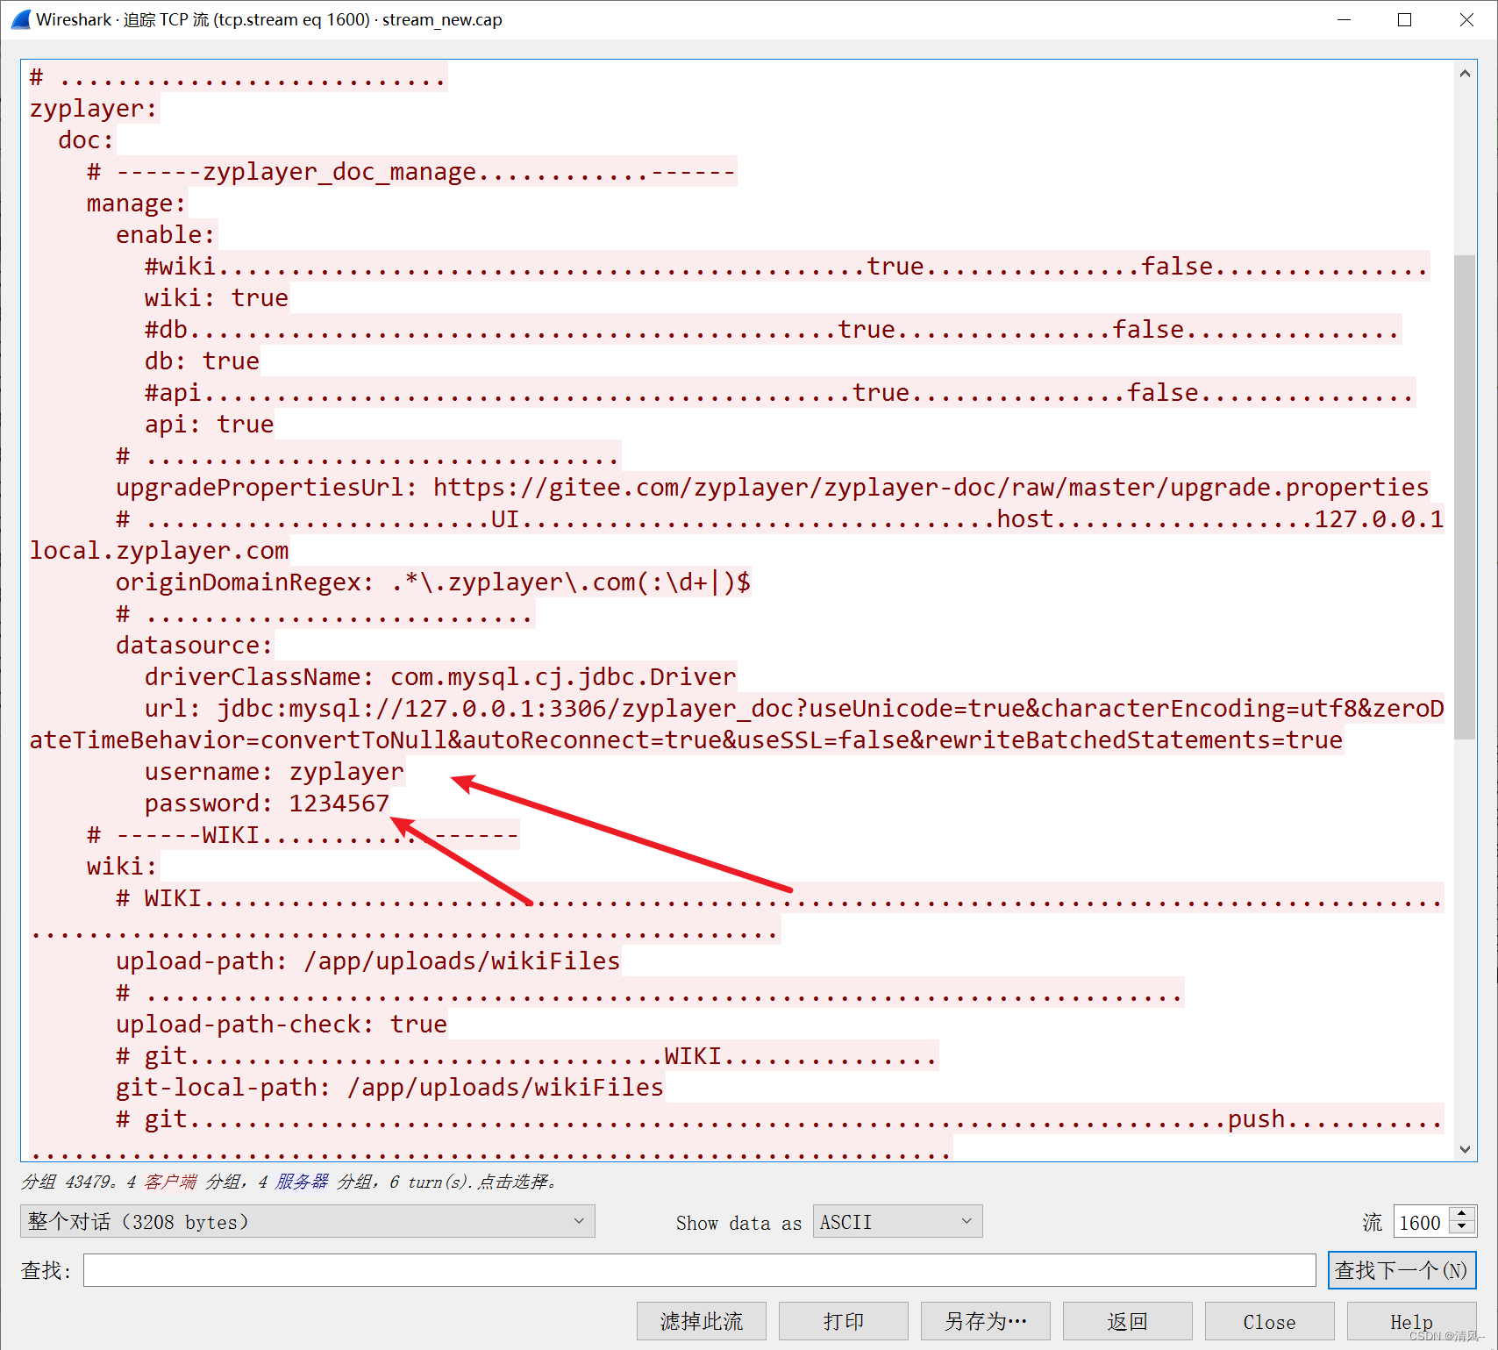Click the 'upload-path-check: true' line
The image size is (1498, 1350).
(x=282, y=1025)
